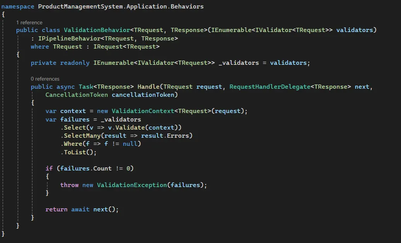401x243 pixels.
Task: Click the ValidationBehavior class name
Action: coord(97,30)
